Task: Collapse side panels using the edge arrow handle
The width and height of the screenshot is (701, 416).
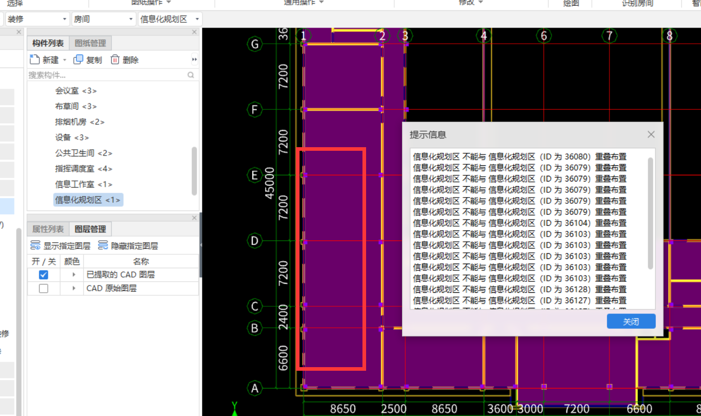Action: coord(201,244)
